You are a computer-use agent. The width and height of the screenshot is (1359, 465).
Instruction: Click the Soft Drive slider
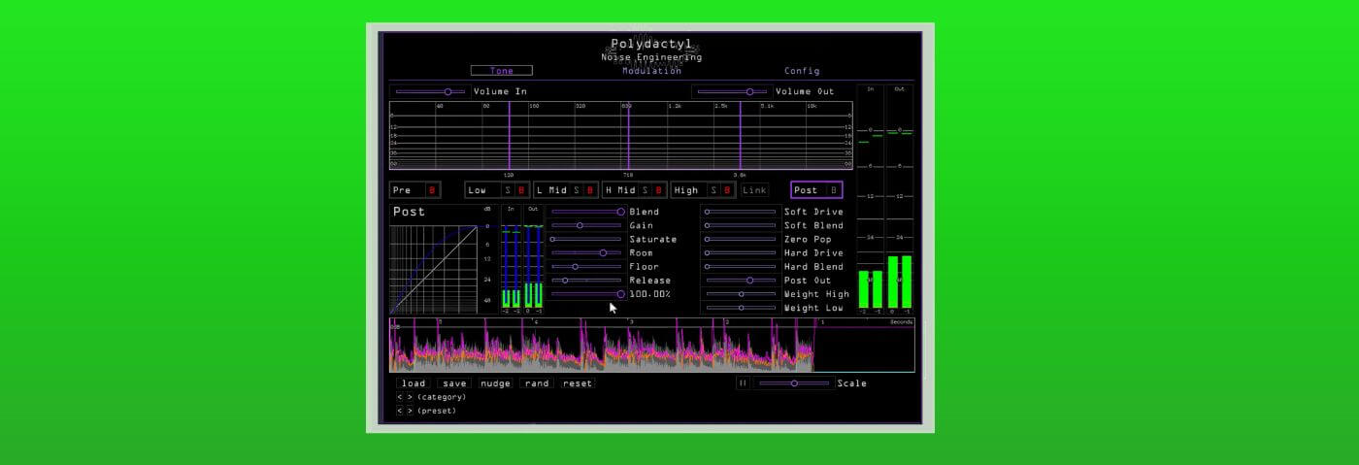(741, 212)
